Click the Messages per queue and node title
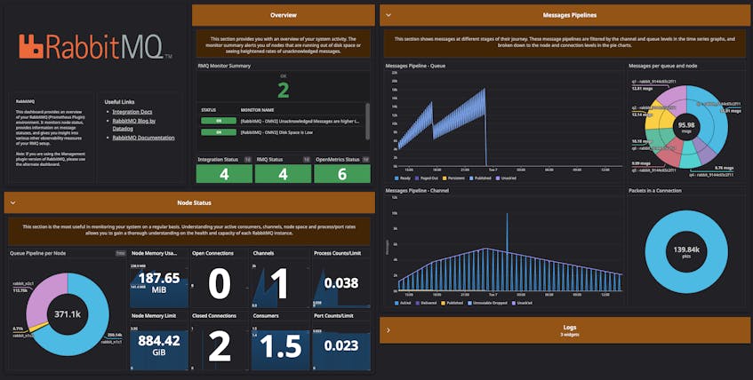Viewport: 753px width, 380px height. coord(662,66)
